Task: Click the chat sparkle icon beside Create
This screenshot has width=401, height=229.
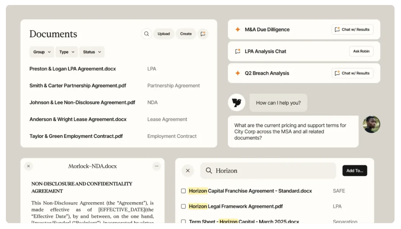Action: [203, 34]
